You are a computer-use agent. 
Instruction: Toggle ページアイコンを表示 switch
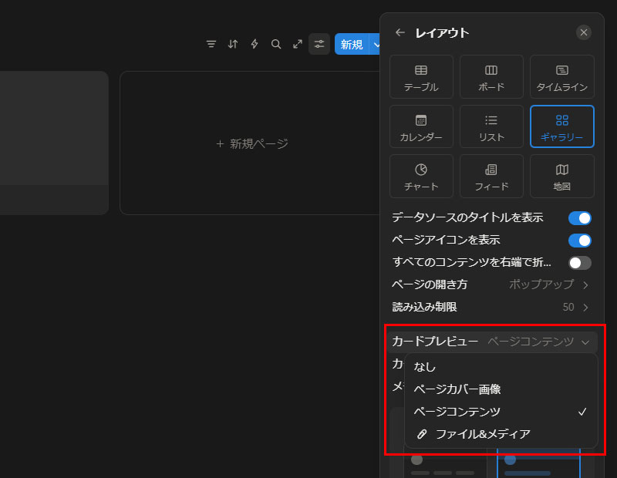point(579,241)
